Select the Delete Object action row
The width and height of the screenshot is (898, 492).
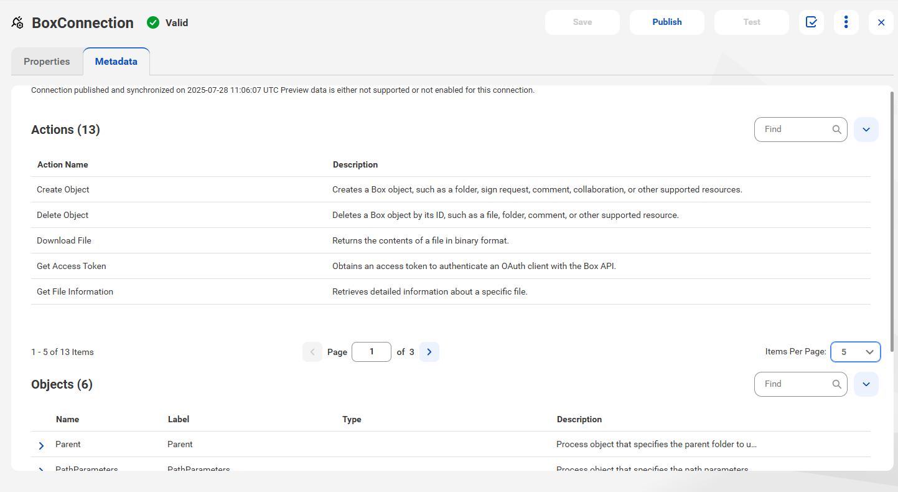pyautogui.click(x=451, y=215)
